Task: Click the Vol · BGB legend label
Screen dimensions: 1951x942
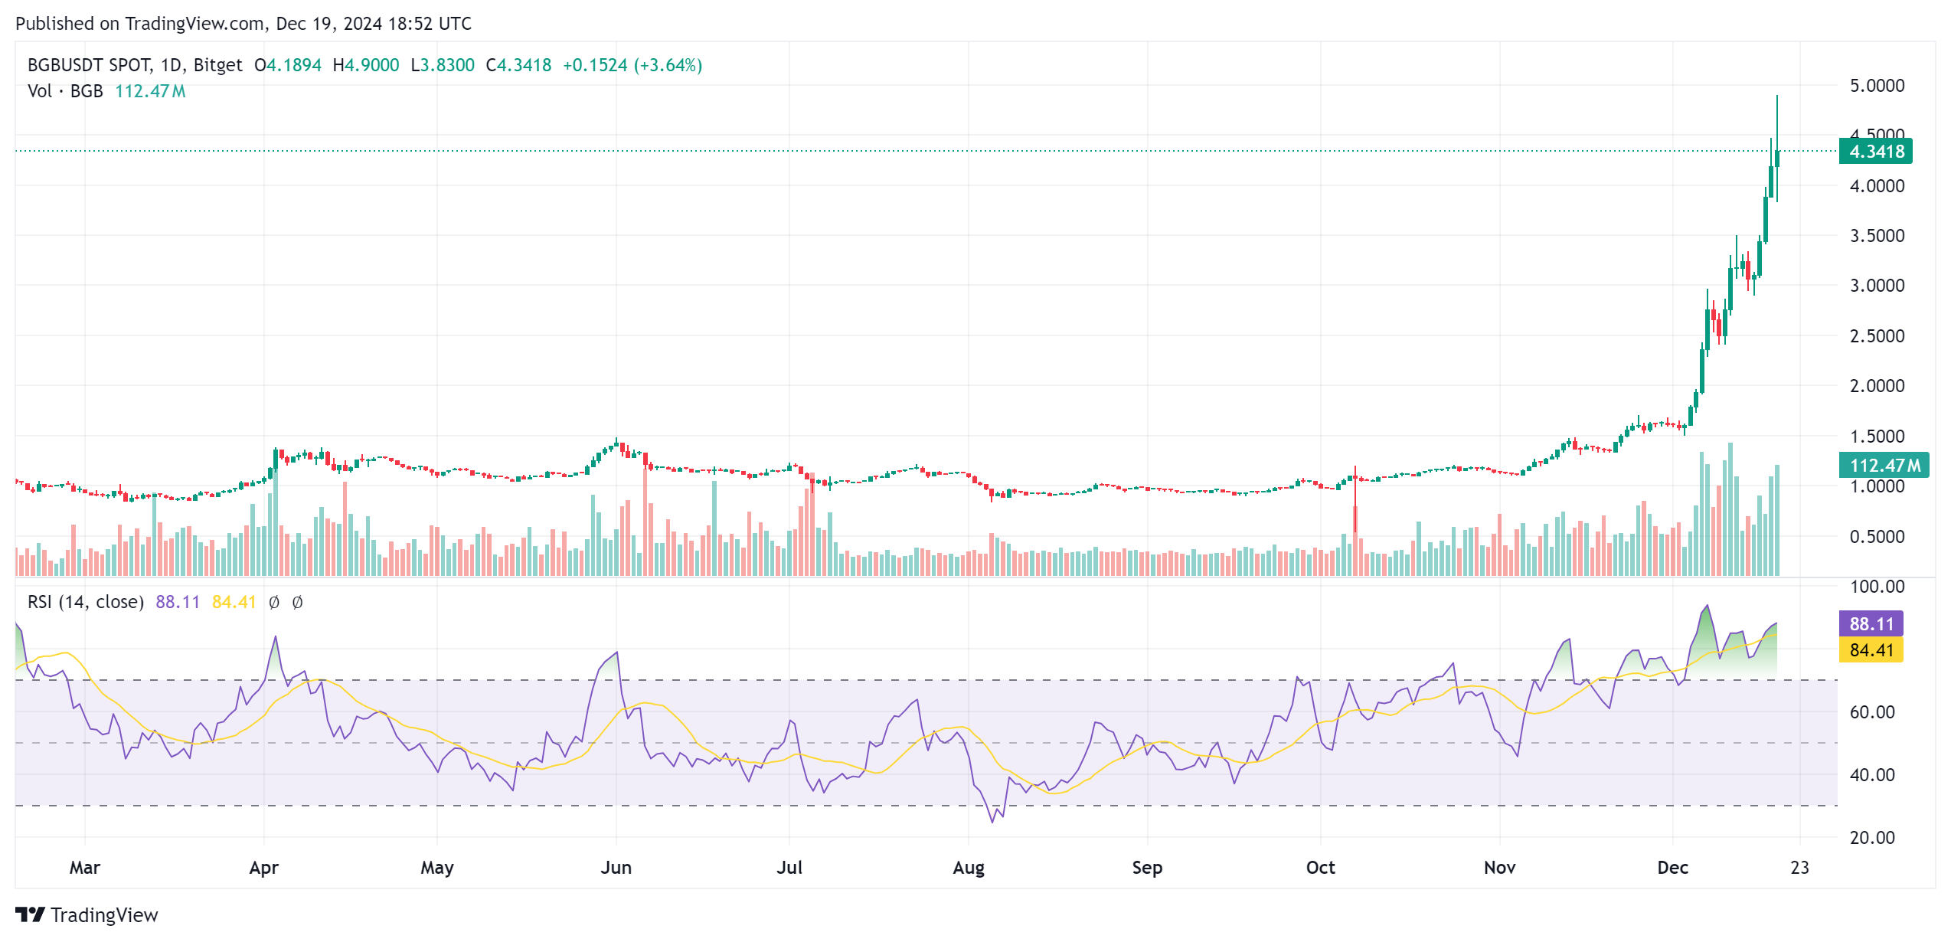Action: point(65,91)
